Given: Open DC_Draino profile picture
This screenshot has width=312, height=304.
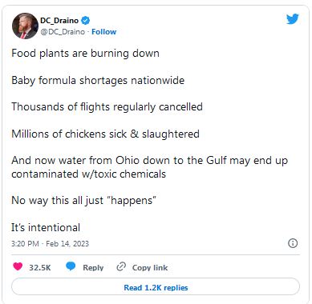Looking at the screenshot, I should (x=25, y=26).
